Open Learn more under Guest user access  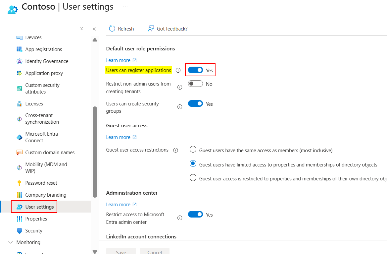[x=121, y=137]
